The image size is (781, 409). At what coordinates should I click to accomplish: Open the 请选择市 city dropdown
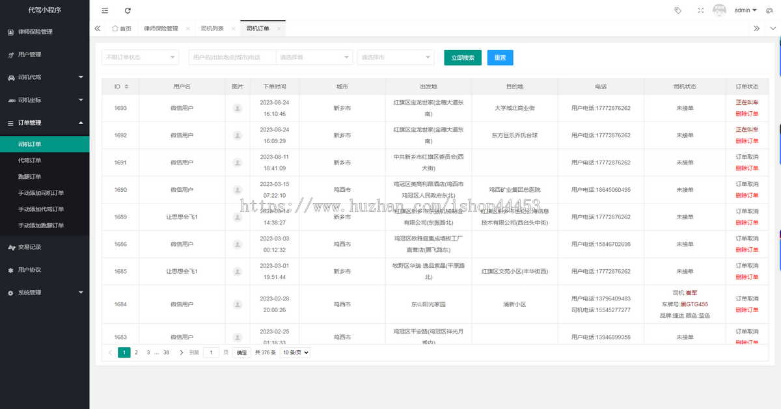[396, 57]
